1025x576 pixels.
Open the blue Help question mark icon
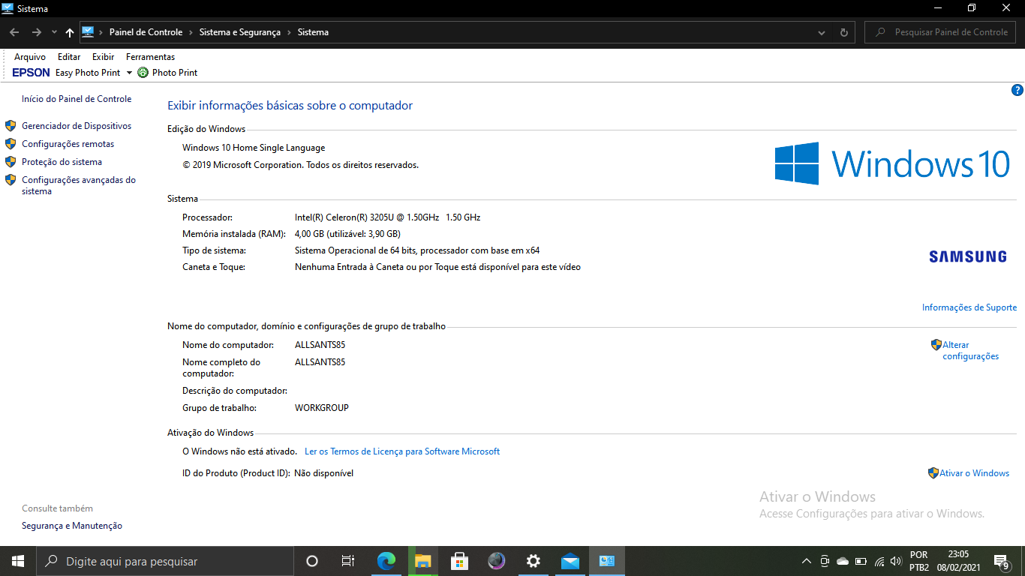1017,90
